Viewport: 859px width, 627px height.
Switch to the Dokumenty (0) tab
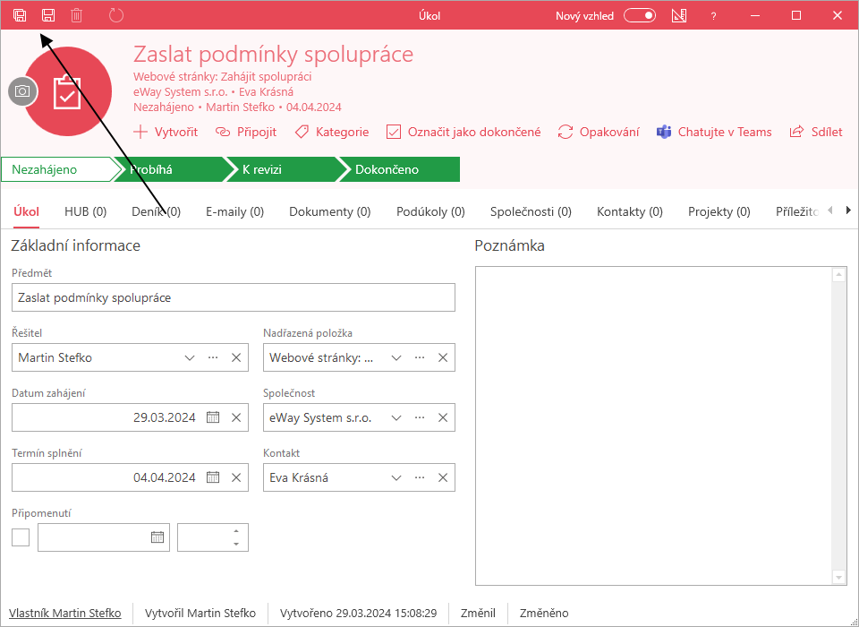coord(330,211)
